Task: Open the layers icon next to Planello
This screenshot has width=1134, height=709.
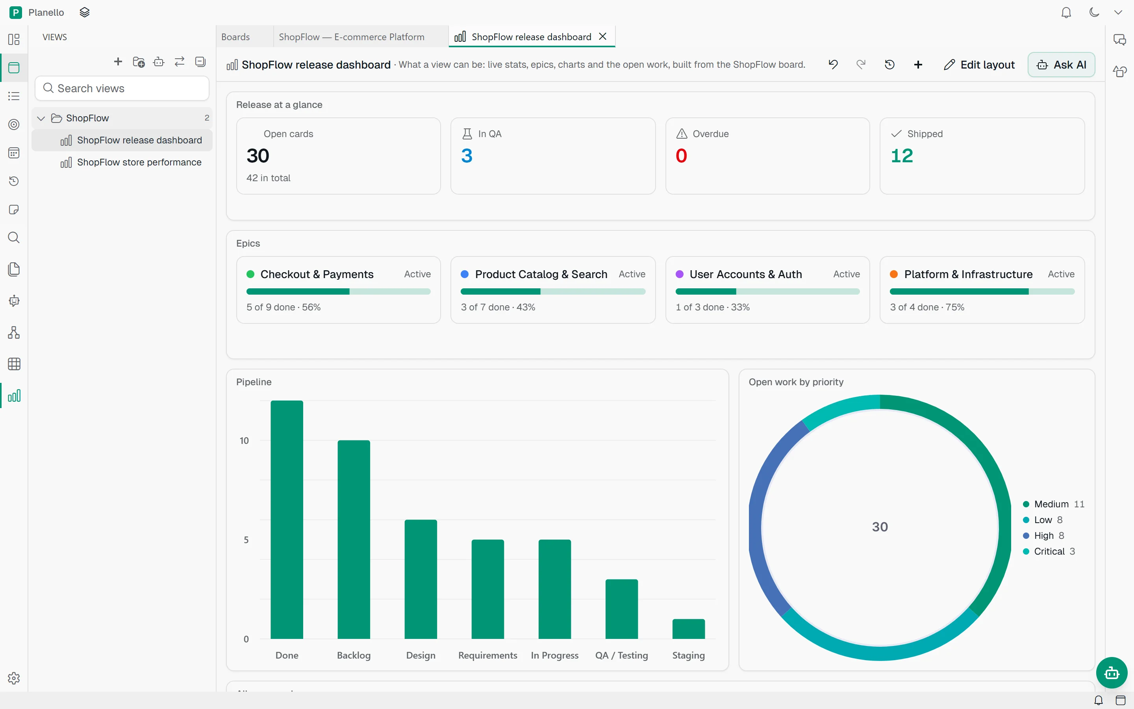Action: 84,12
